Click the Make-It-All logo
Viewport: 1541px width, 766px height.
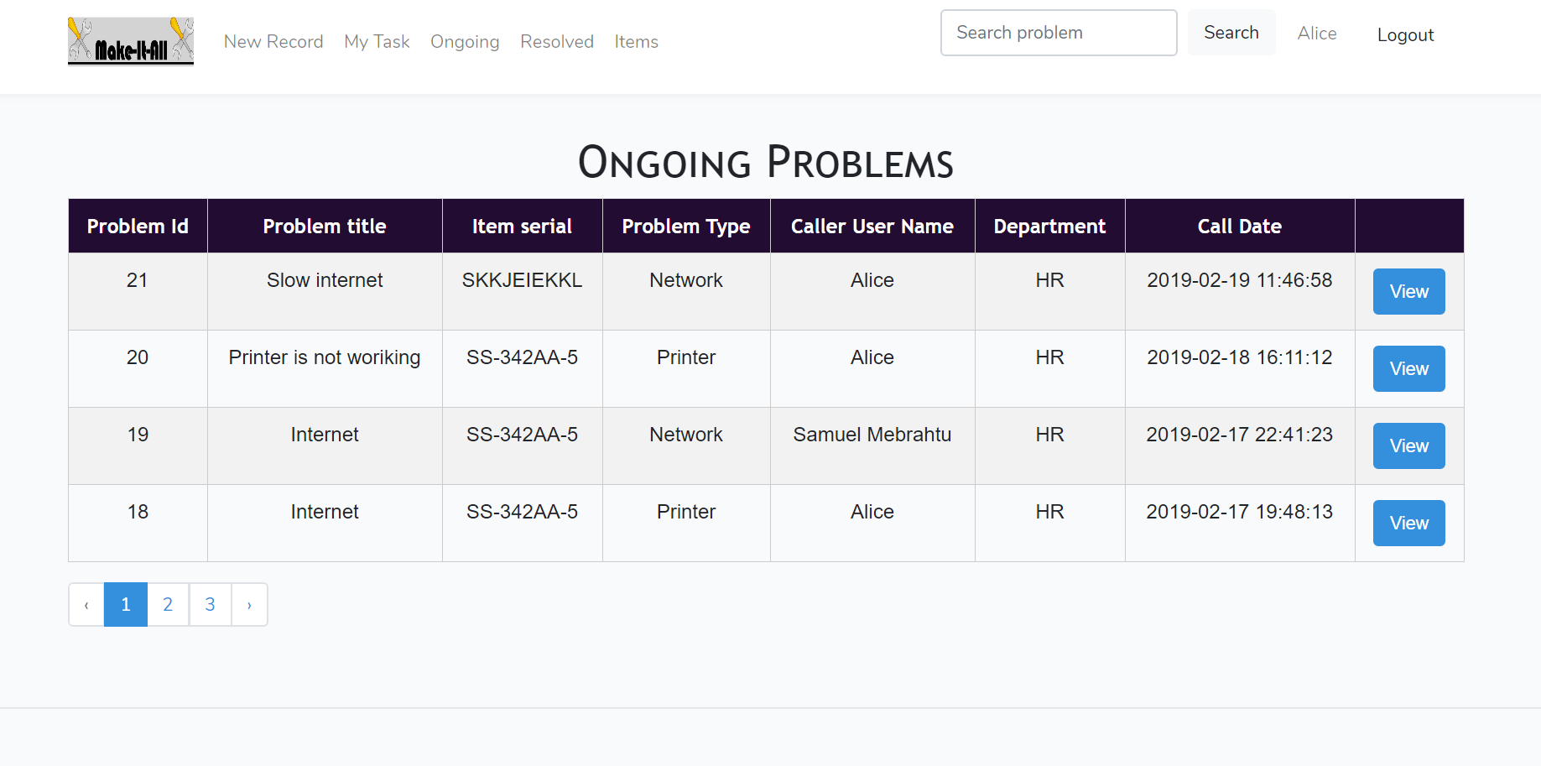(130, 41)
